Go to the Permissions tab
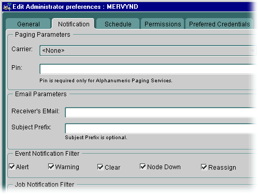The image size is (258, 194). click(x=163, y=24)
